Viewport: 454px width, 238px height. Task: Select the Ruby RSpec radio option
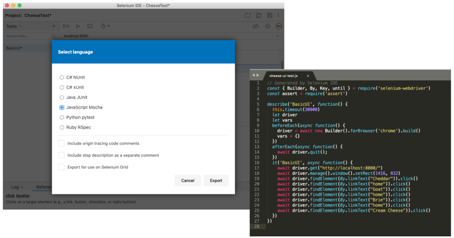62,128
